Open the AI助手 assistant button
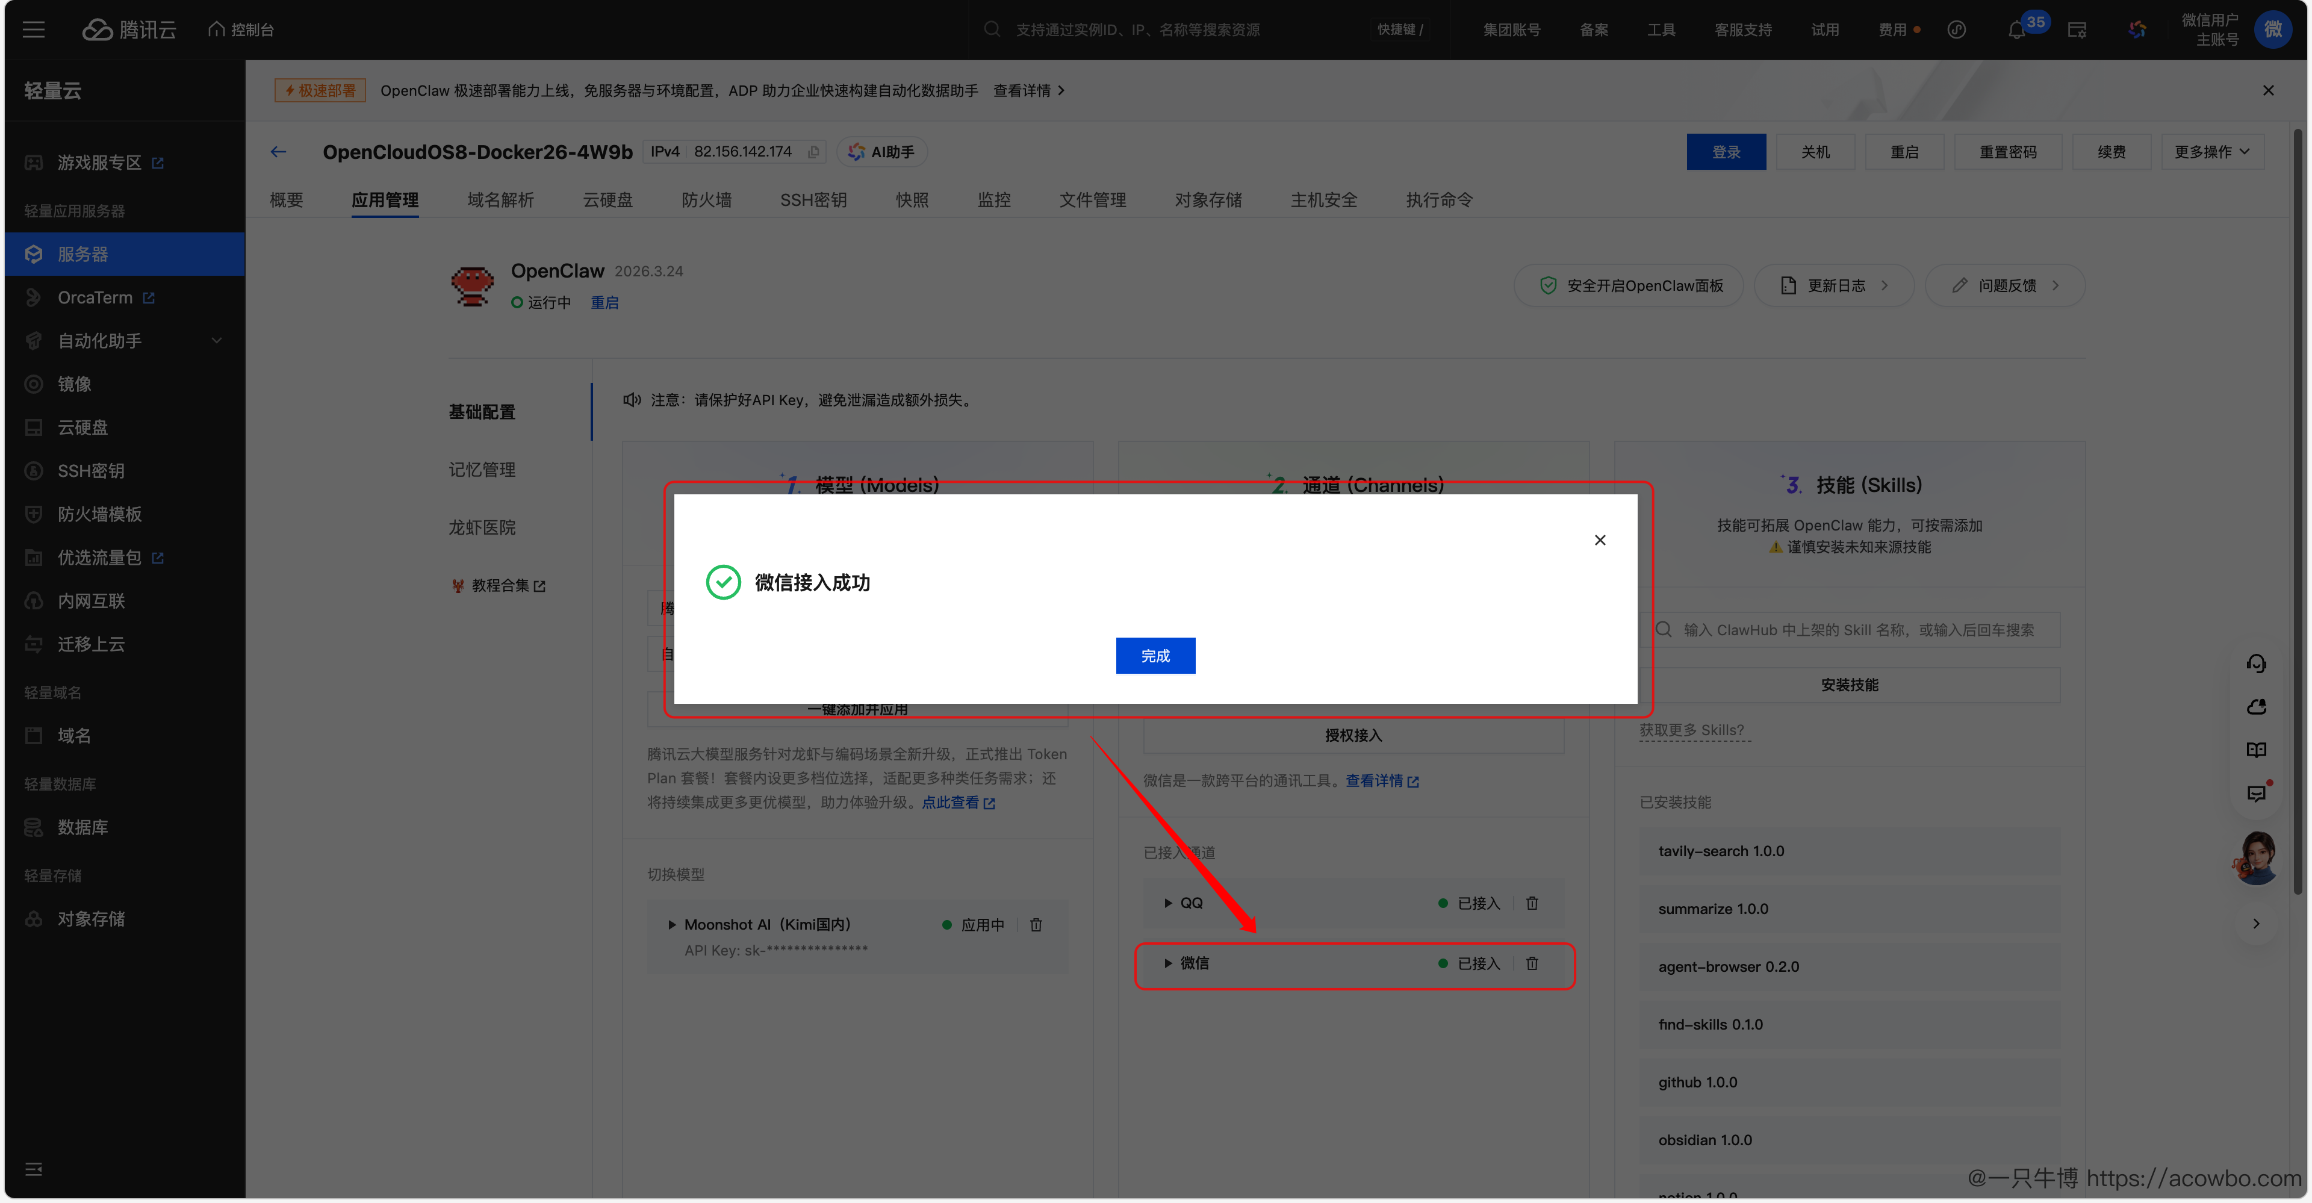Image resolution: width=2312 pixels, height=1203 pixels. pos(881,152)
